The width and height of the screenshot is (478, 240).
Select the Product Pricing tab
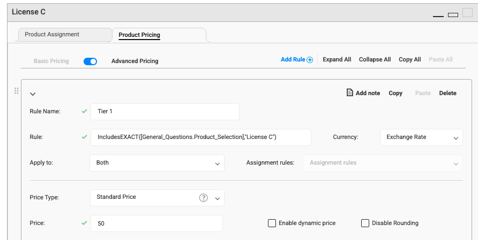point(159,35)
